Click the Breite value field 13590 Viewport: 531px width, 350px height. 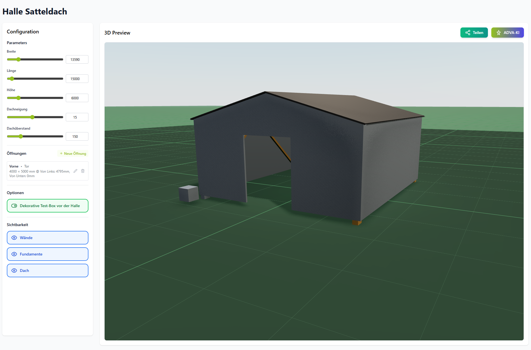click(77, 59)
